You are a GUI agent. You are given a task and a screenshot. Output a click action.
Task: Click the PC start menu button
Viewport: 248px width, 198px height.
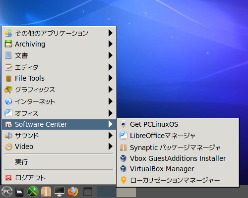[x=7, y=192]
